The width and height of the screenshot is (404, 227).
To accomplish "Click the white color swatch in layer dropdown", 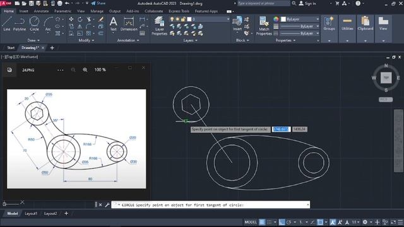I will (x=189, y=20).
